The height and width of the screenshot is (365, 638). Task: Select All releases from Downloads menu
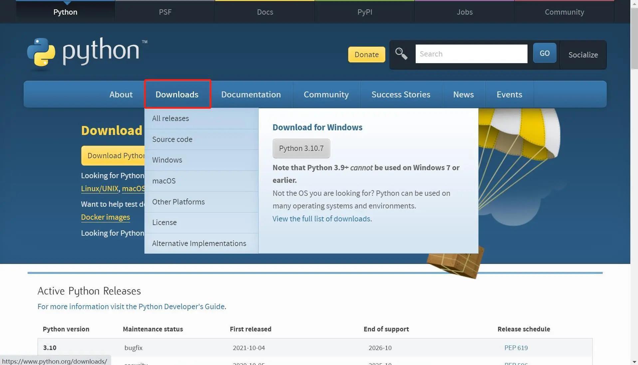click(170, 118)
